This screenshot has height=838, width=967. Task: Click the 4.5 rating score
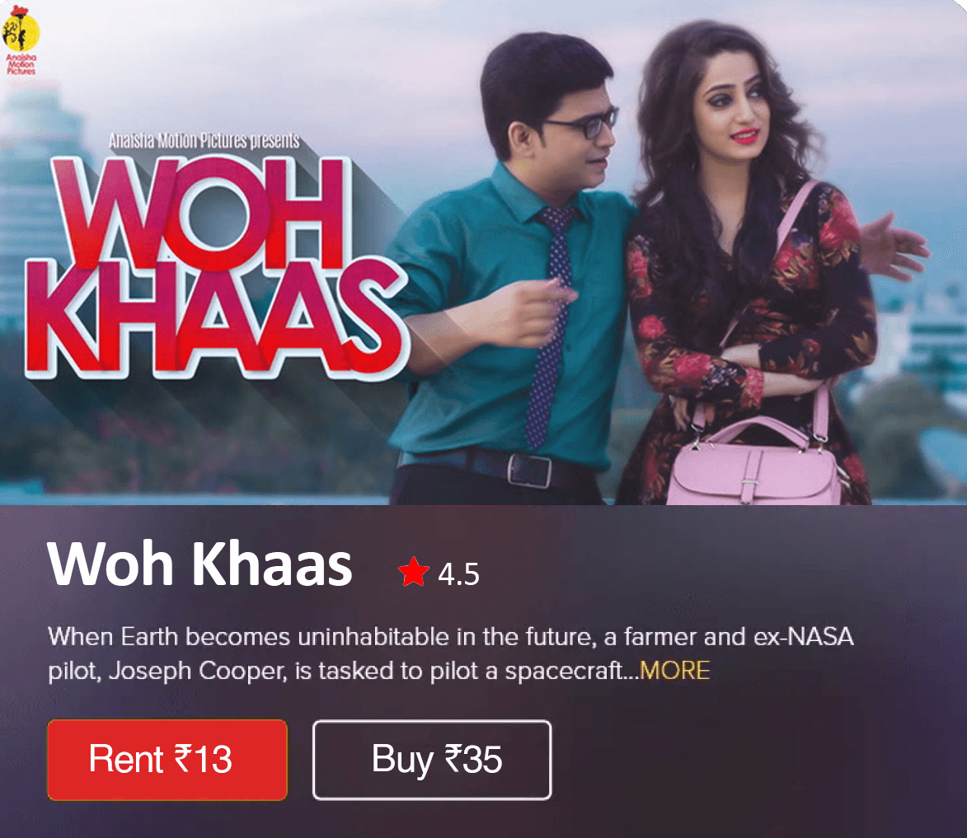click(458, 574)
